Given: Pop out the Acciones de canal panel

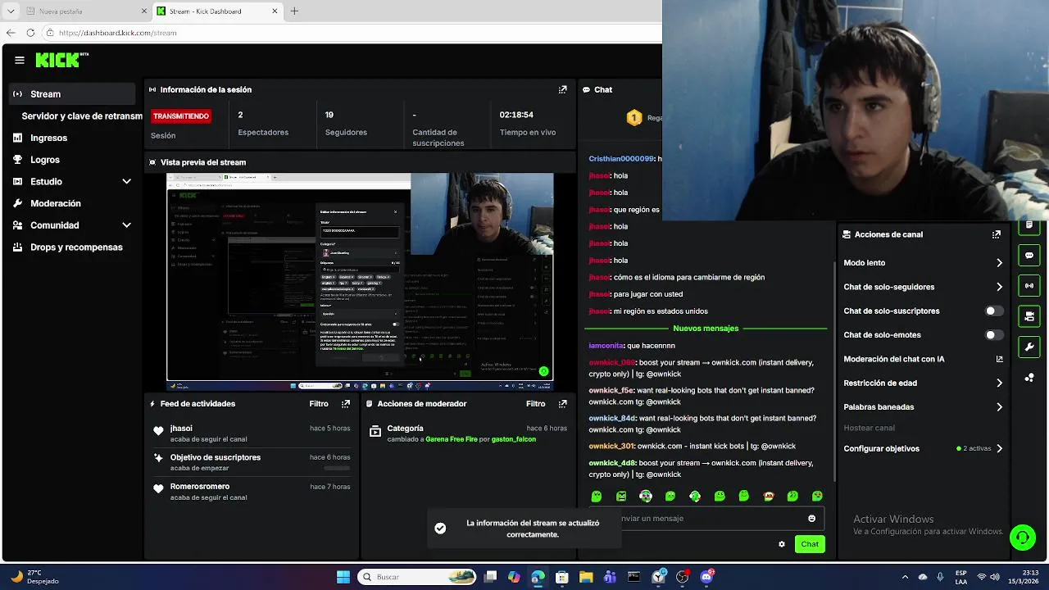Looking at the screenshot, I should 997,234.
